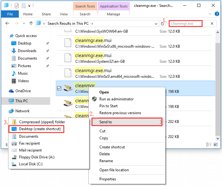Choose Create shortcut in context menu
This screenshot has width=222, height=186.
[112, 147]
